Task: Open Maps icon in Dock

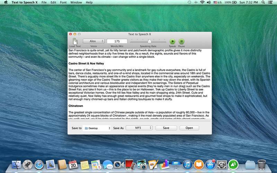Action: point(96,165)
